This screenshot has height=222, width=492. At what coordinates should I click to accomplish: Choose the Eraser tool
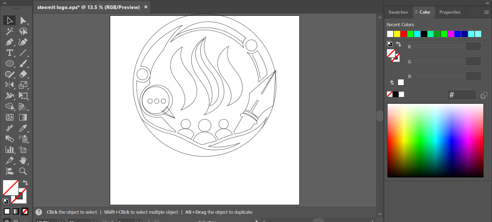23,74
